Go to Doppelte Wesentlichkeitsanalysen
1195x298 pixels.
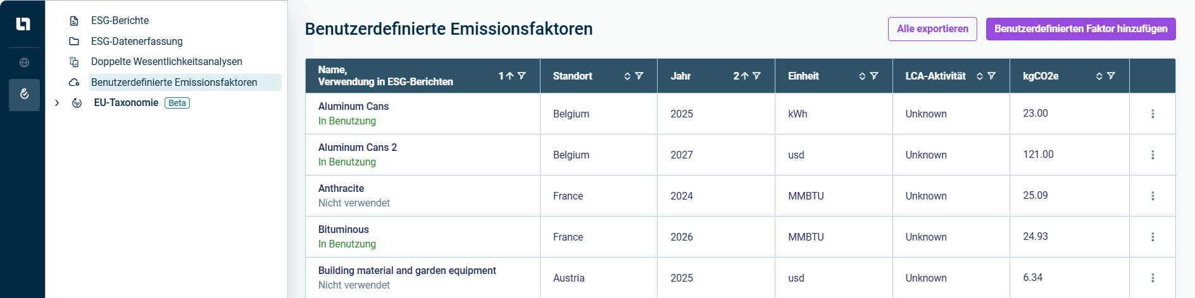point(167,62)
